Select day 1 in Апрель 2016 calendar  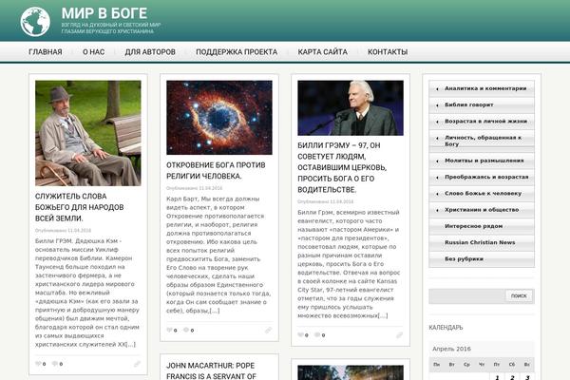click(x=497, y=377)
